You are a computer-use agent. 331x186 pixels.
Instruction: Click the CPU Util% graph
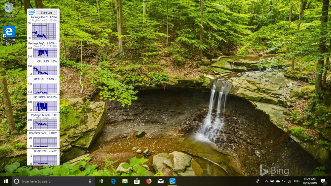(45, 71)
